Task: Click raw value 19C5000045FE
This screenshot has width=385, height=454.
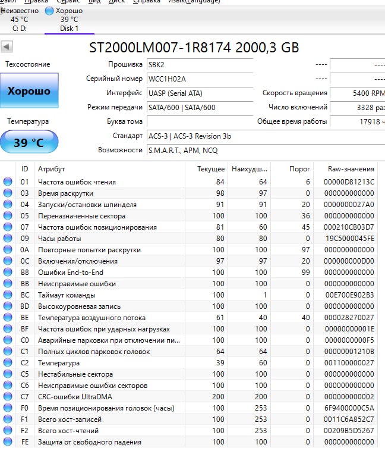Action: coord(350,239)
